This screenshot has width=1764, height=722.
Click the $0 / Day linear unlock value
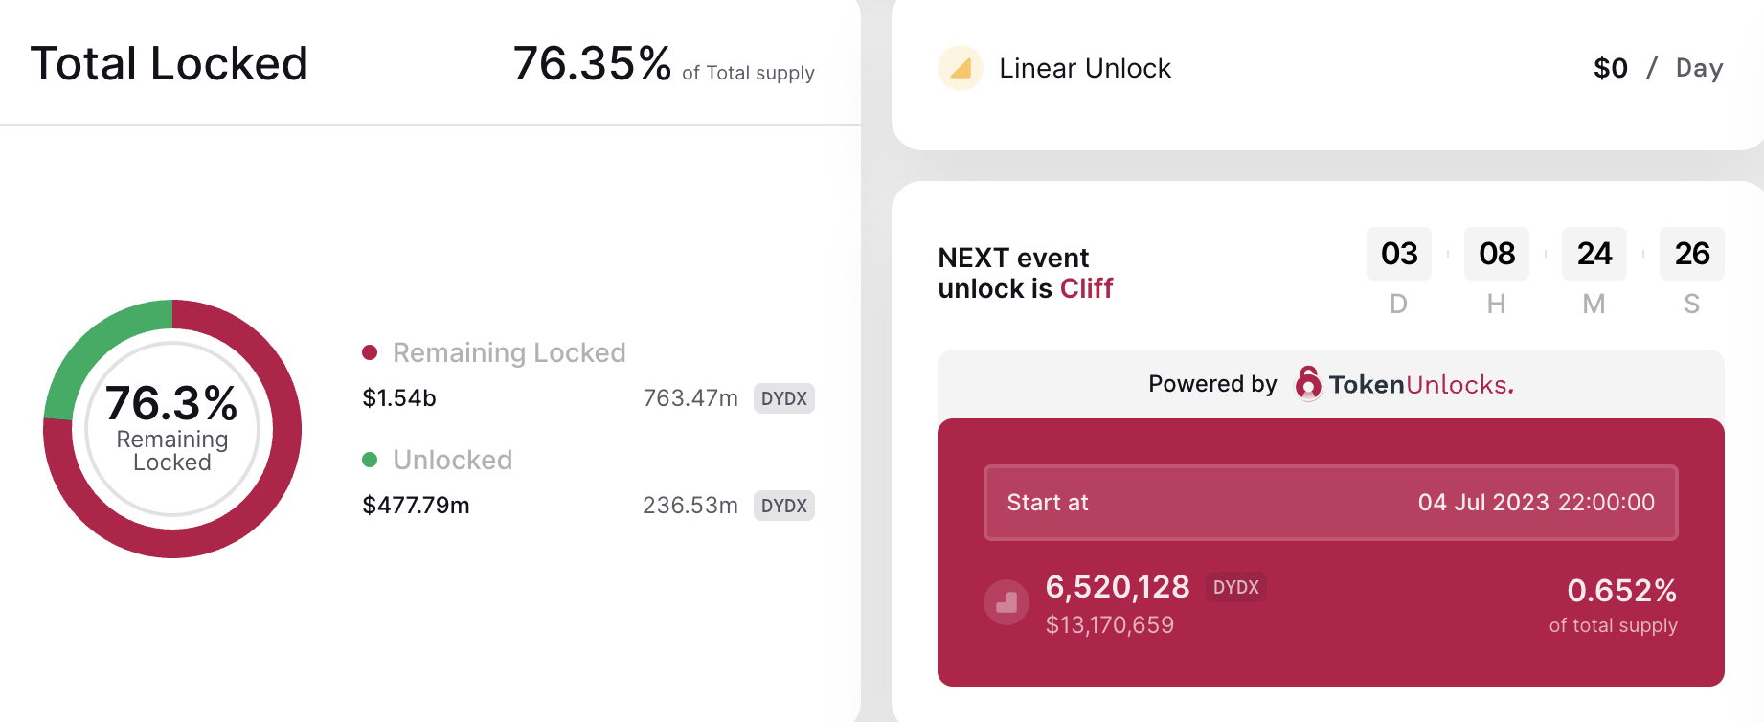pos(1658,68)
